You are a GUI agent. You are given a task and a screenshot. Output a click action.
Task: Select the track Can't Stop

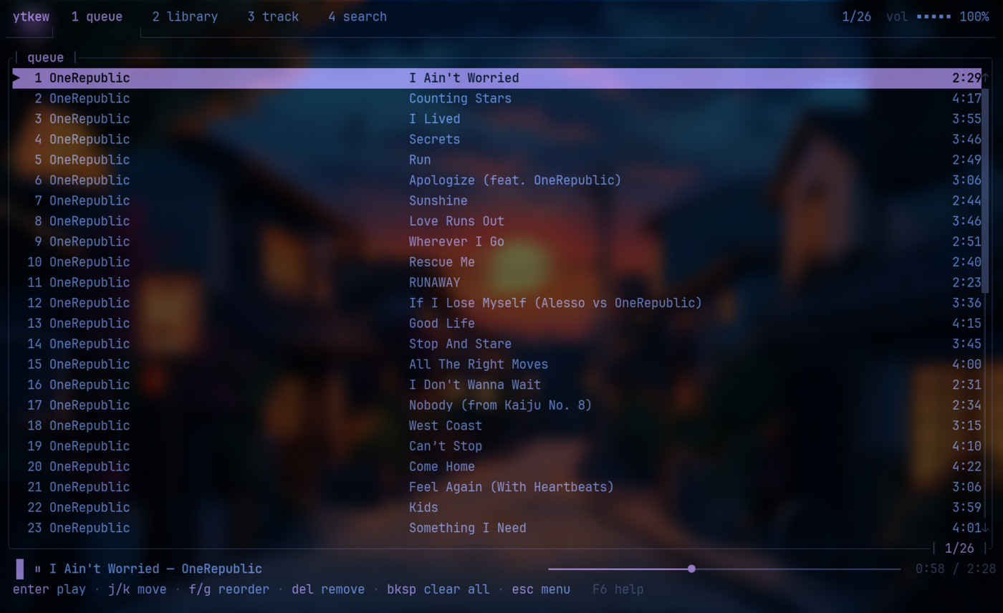point(496,445)
